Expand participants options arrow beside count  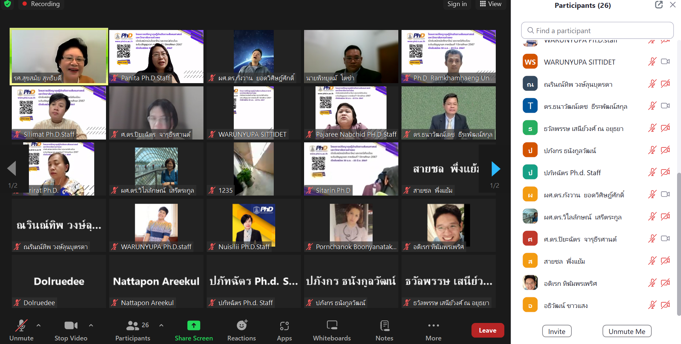(161, 325)
